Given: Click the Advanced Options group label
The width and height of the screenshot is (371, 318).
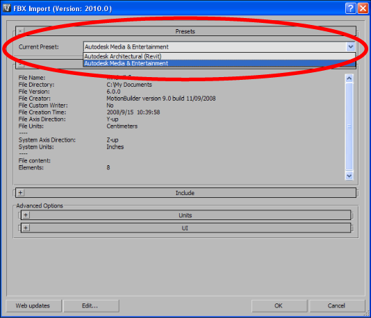Looking at the screenshot, I should pos(40,206).
